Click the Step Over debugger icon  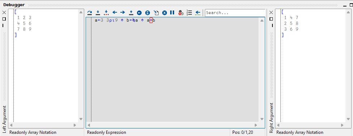90,13
